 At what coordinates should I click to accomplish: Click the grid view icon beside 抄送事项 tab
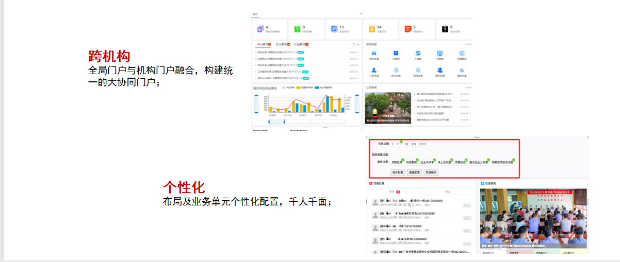click(353, 45)
